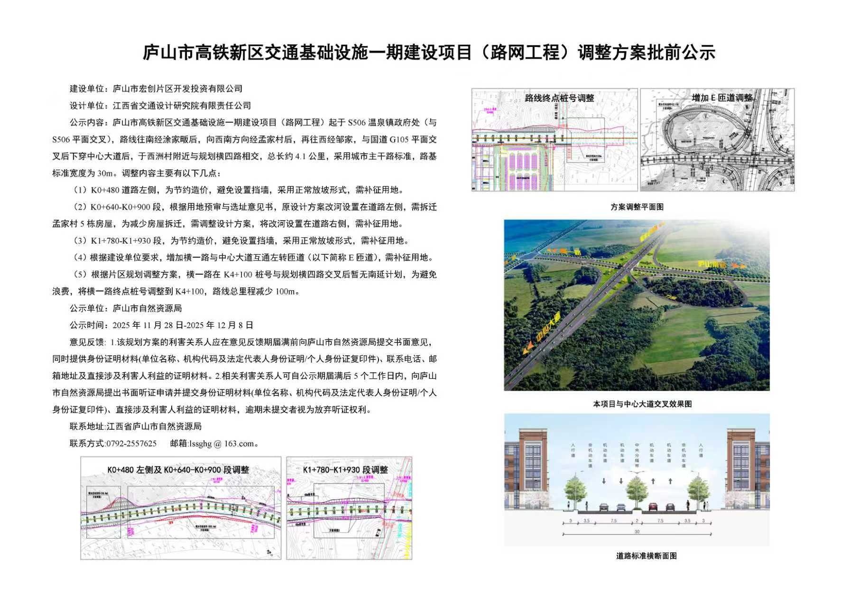859x607 pixels.
Task: Click the 方案调整平面图 caption
Action: (637, 207)
